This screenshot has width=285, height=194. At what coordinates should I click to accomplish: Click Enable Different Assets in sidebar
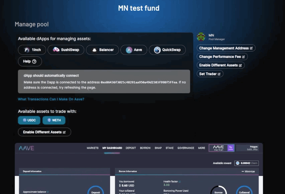(220, 65)
